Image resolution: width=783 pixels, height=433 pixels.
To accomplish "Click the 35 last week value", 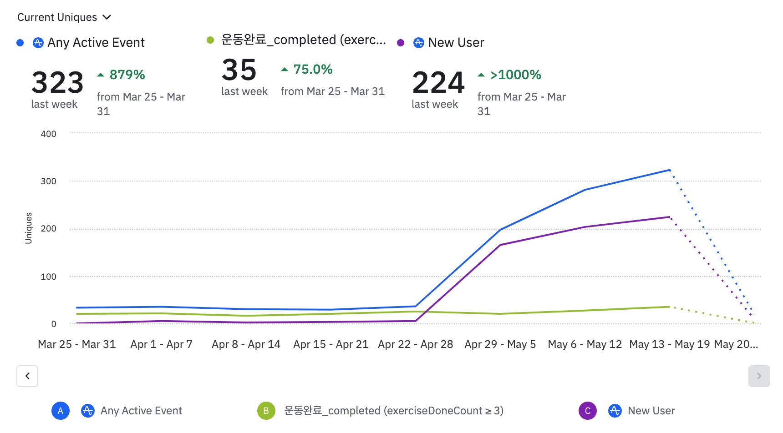I will (239, 70).
